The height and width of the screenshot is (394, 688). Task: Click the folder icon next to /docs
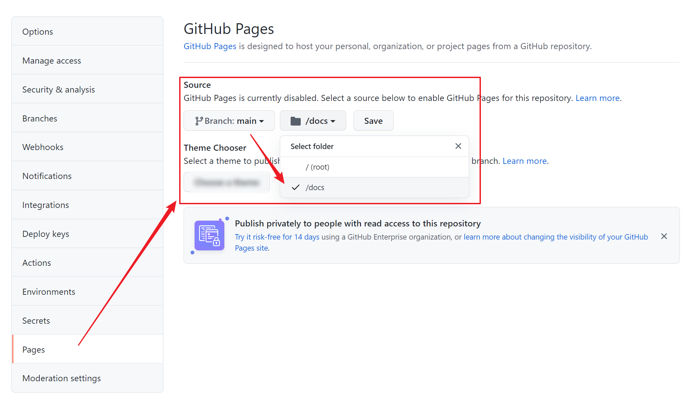(294, 121)
